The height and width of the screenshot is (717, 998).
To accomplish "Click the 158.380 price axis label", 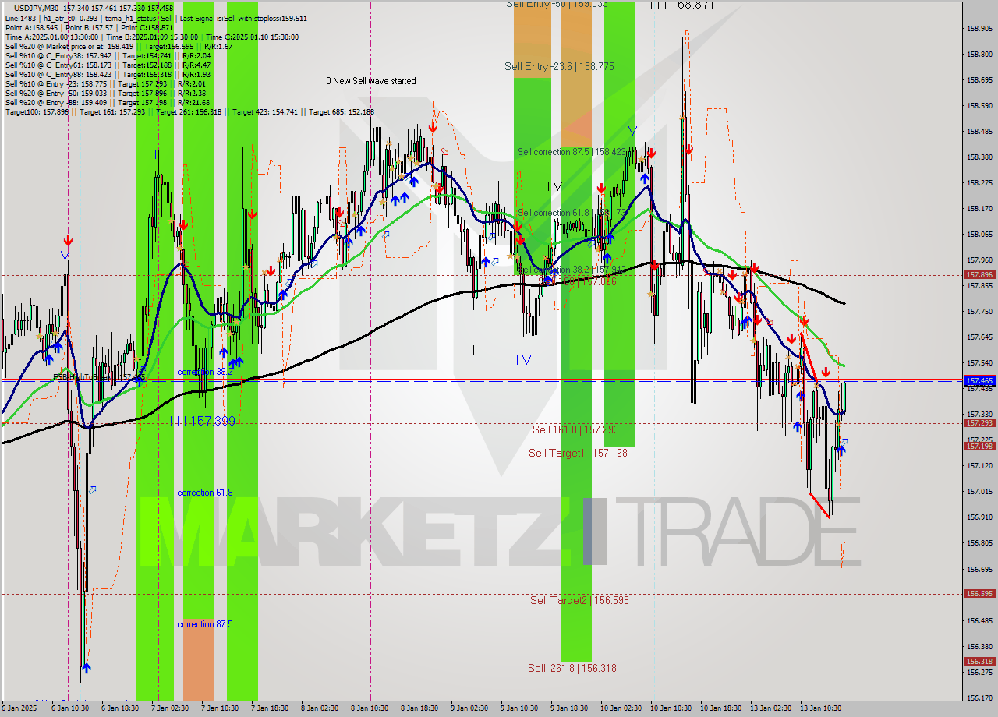I will pos(979,157).
